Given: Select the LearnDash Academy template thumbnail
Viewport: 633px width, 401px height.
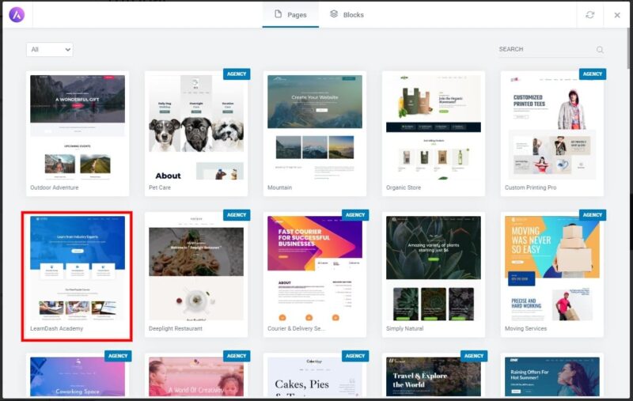Looking at the screenshot, I should point(78,268).
